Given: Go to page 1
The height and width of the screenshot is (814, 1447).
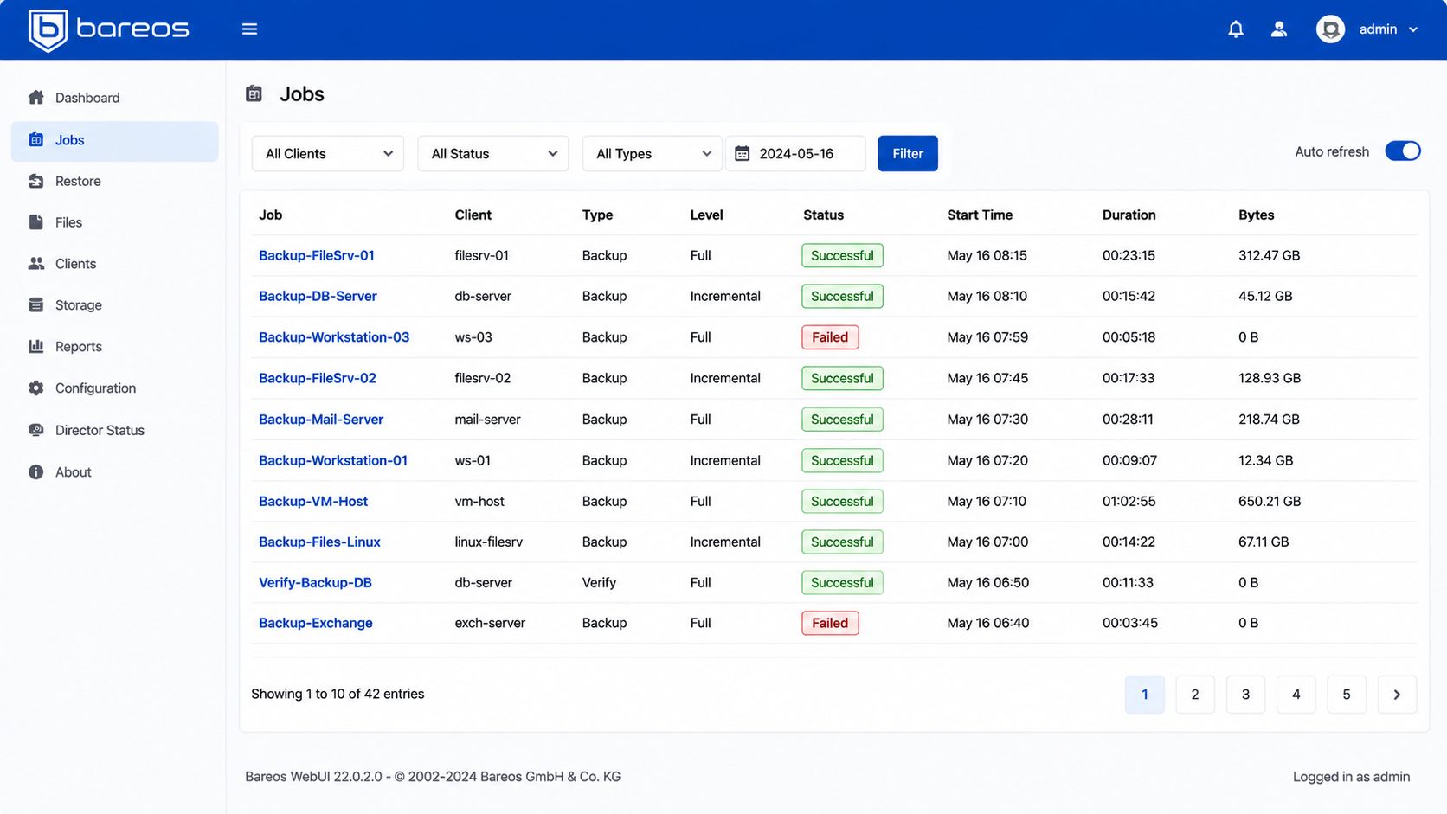Looking at the screenshot, I should click(x=1145, y=695).
